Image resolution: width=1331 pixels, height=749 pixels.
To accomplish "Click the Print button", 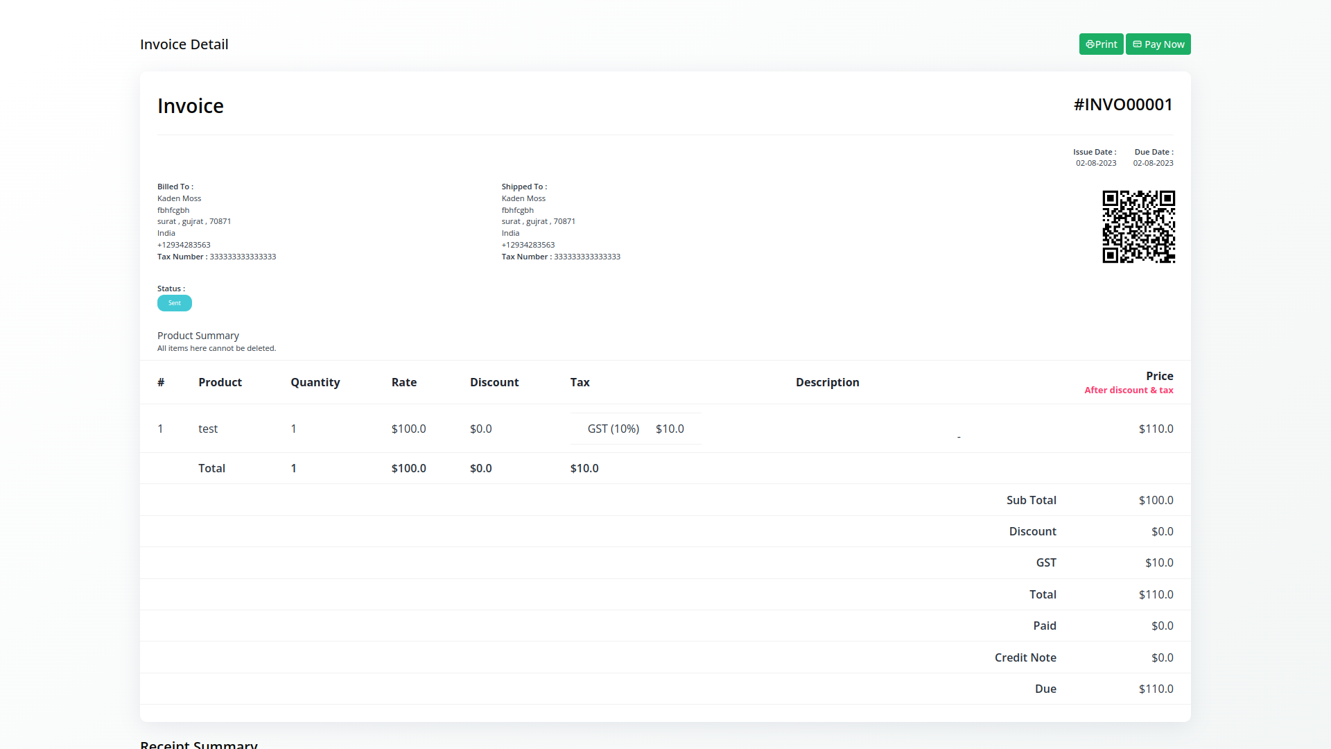I will pos(1101,44).
